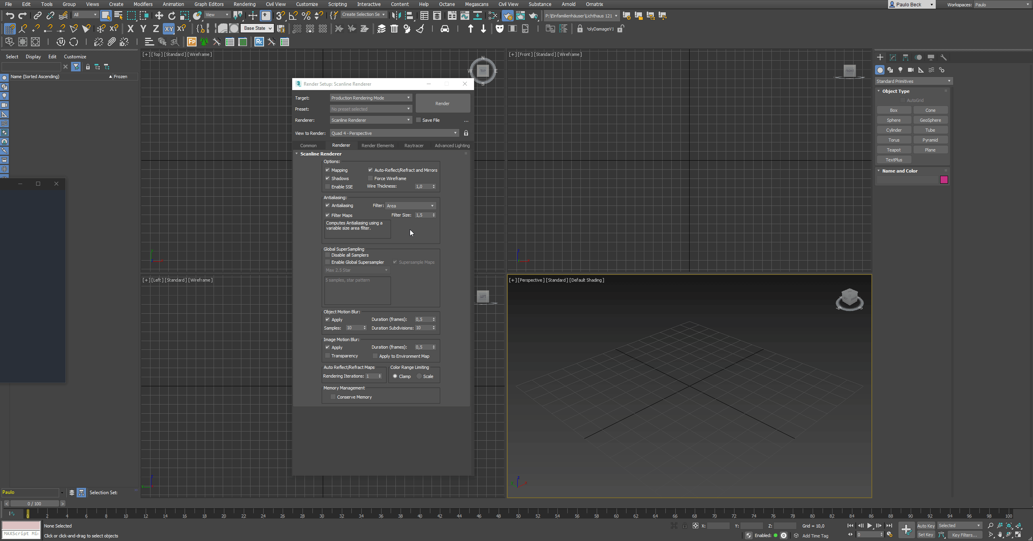Switch to the Raytracer tab

point(413,146)
